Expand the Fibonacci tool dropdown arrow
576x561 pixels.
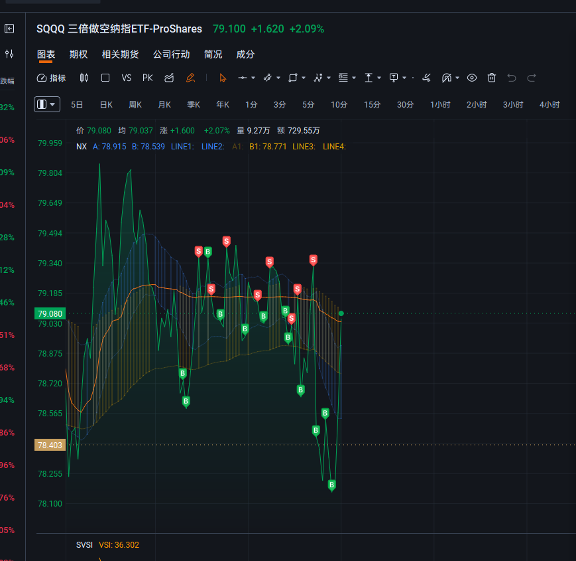(x=354, y=78)
